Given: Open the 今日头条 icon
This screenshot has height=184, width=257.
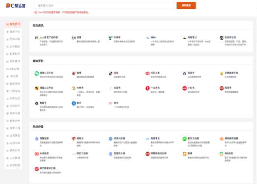Looking at the screenshot, I should pos(147,73).
